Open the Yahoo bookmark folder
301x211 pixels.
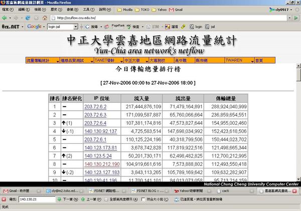tap(159, 10)
